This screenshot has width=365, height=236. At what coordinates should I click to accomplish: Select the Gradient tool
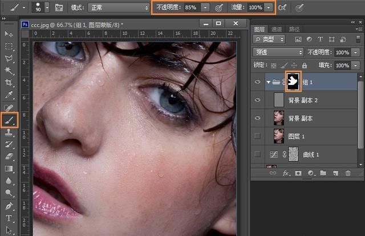coord(9,169)
